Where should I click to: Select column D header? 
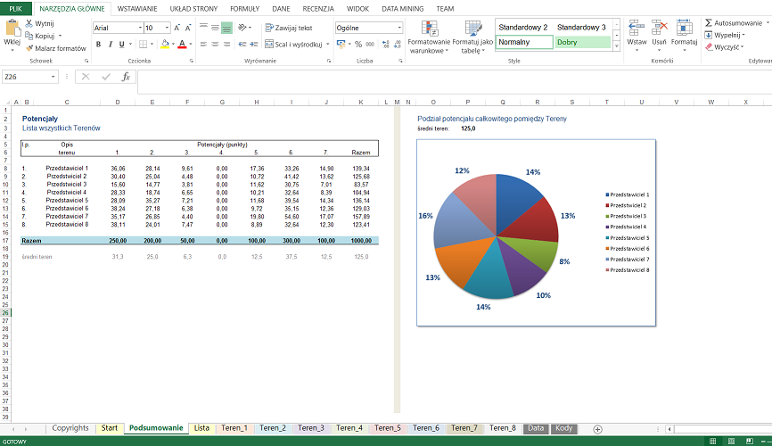pyautogui.click(x=117, y=102)
